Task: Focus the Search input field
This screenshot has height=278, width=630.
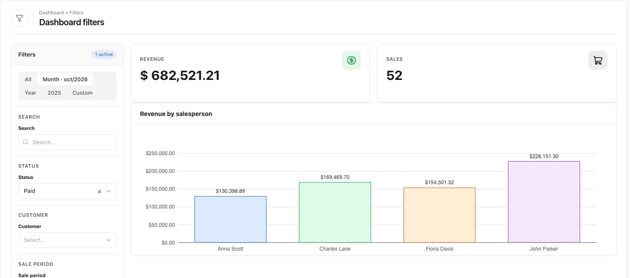Action: (67, 142)
